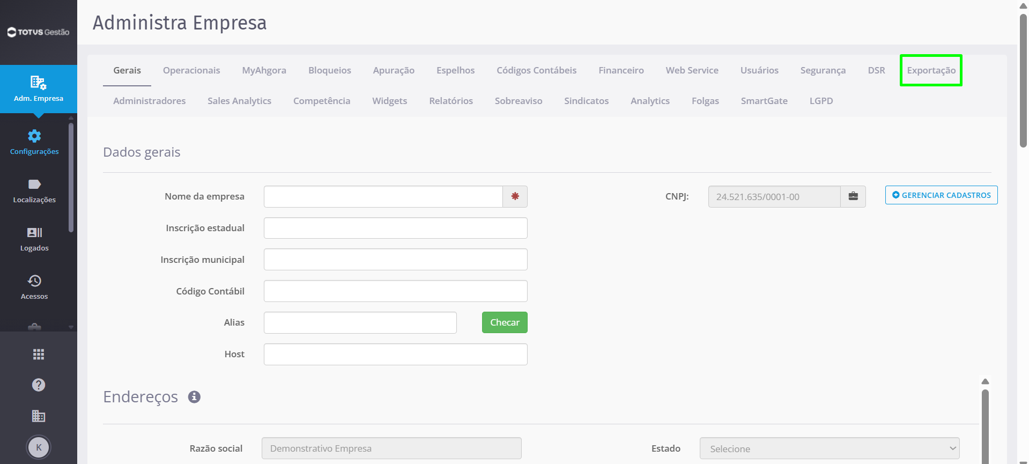Click the red asterisk beside Nome da empresa
This screenshot has height=464, width=1029.
[515, 196]
